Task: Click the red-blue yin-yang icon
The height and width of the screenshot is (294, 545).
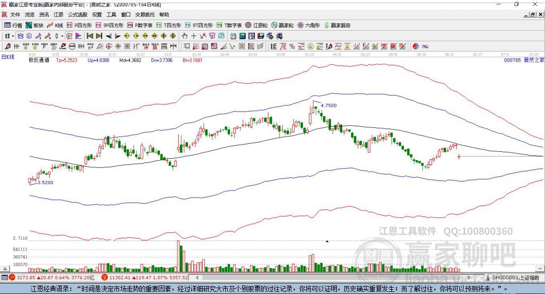Action: tap(416, 46)
